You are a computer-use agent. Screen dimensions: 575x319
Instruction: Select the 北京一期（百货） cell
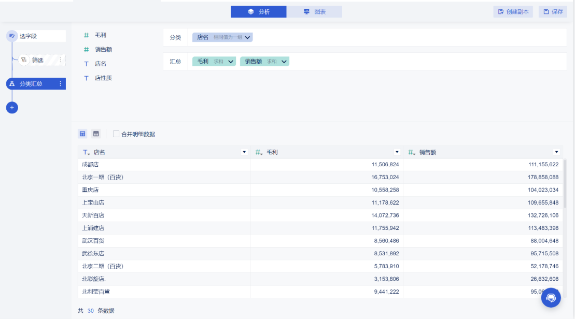164,177
